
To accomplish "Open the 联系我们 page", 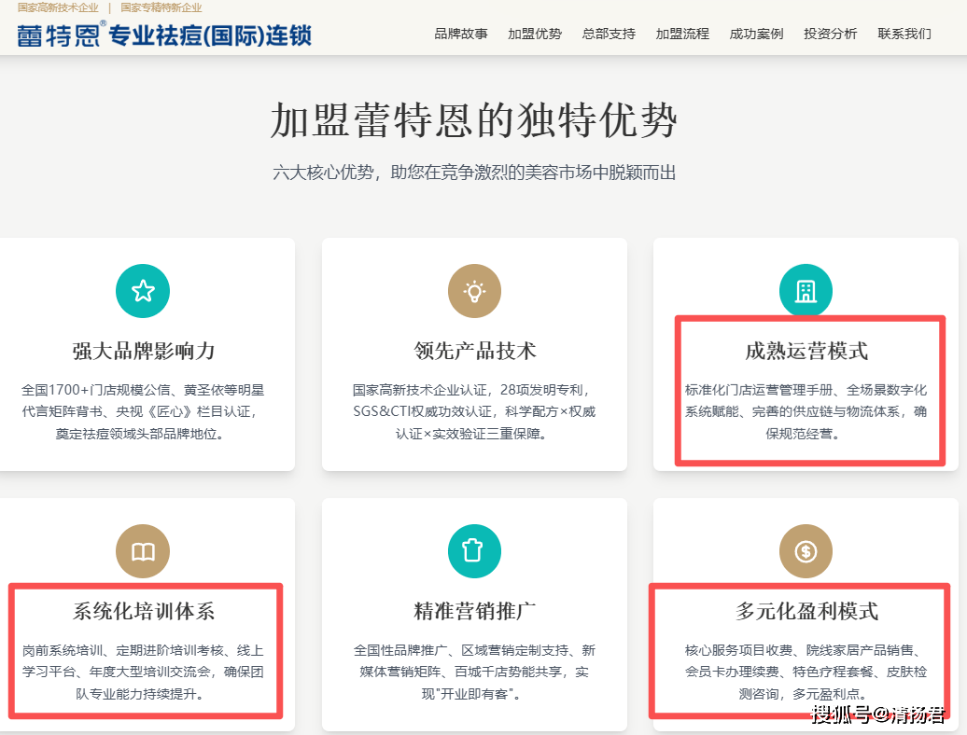I will tap(904, 33).
